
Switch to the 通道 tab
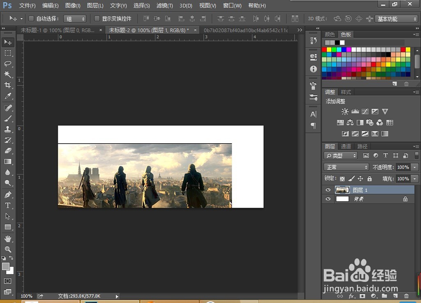(x=346, y=146)
